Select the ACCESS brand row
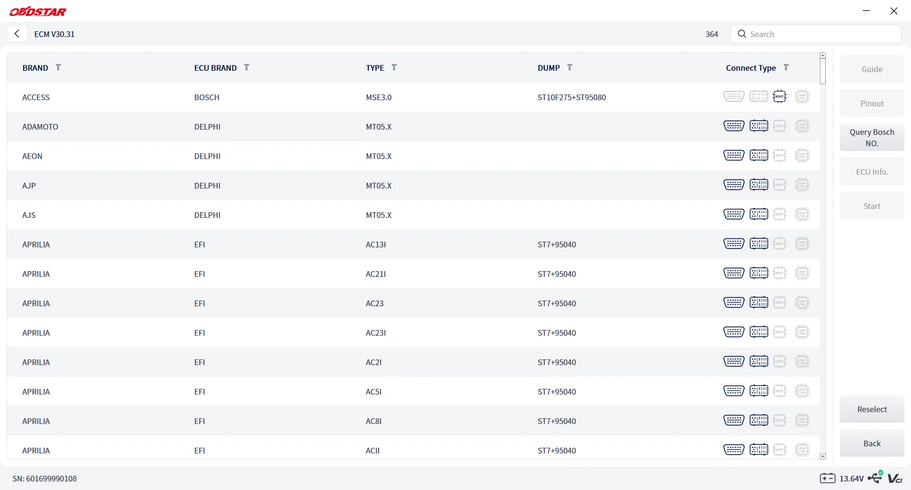Image resolution: width=911 pixels, height=490 pixels. click(413, 97)
